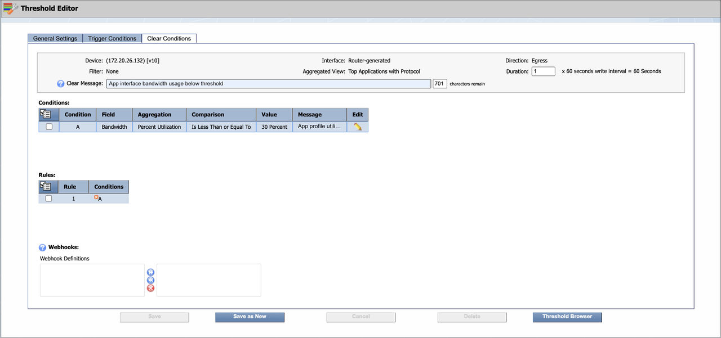The height and width of the screenshot is (338, 721).
Task: Click the pencil edit icon for condition A
Action: pos(357,127)
